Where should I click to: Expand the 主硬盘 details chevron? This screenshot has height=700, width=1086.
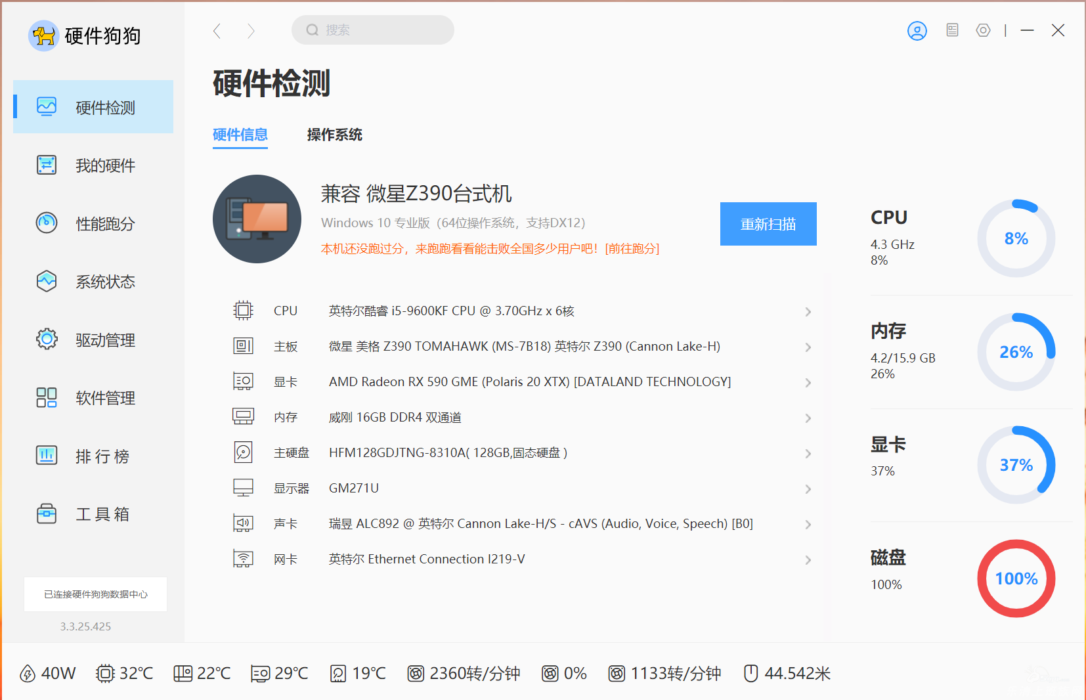click(x=808, y=454)
